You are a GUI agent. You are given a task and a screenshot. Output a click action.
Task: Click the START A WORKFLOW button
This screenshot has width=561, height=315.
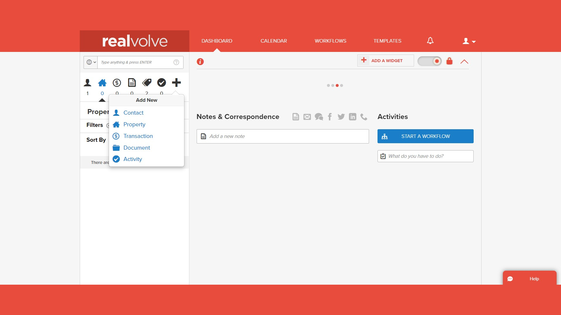425,136
